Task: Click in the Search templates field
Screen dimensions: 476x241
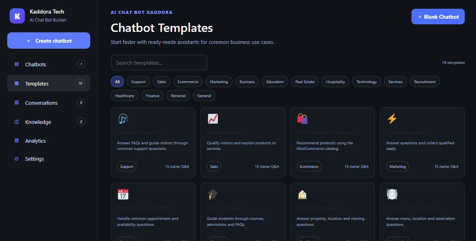Action: click(159, 63)
